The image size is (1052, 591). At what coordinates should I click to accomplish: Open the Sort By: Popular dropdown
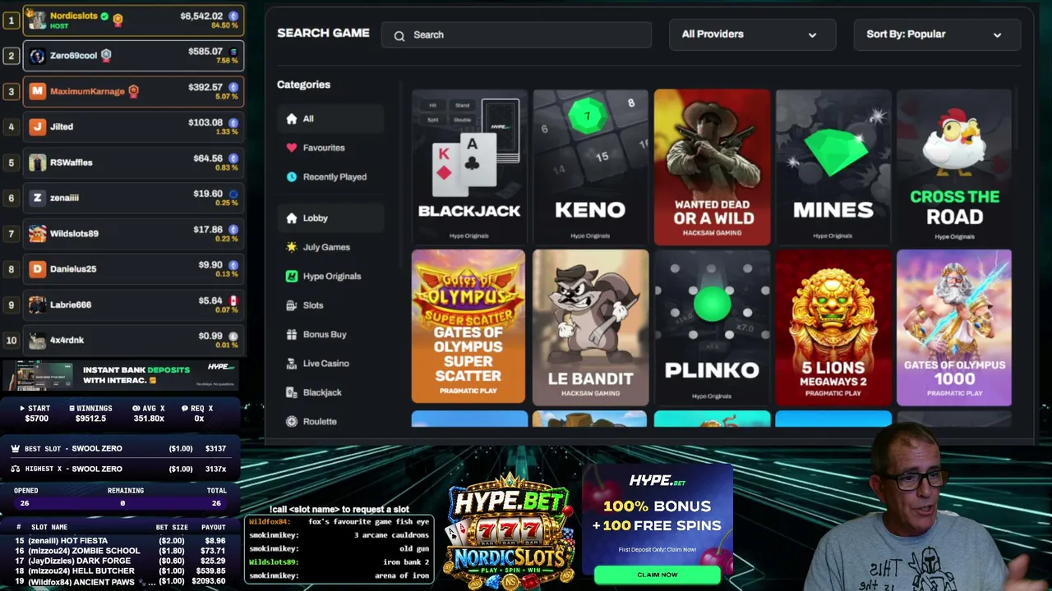coord(937,34)
